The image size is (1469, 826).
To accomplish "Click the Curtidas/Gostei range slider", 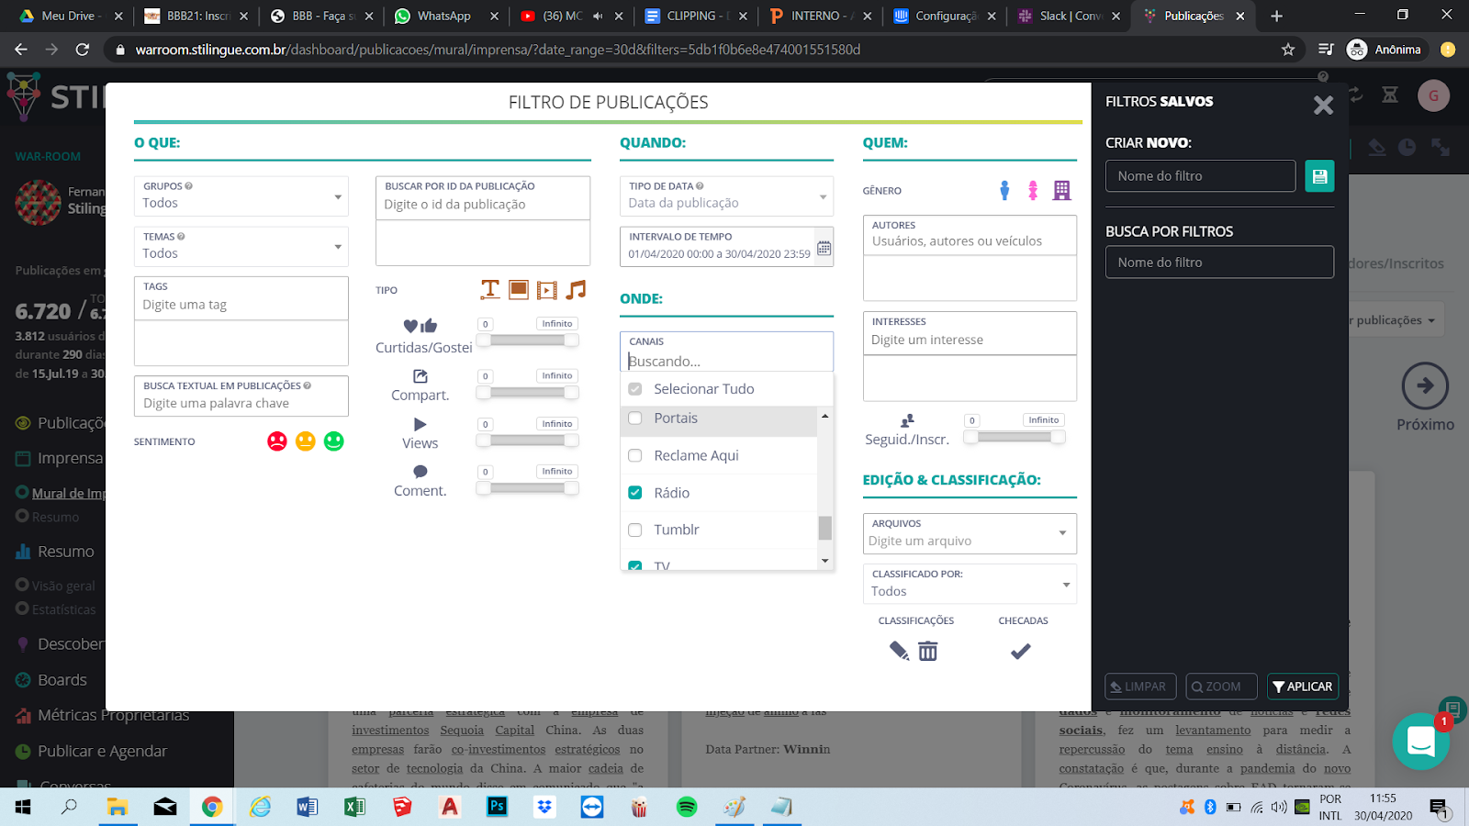I will tap(527, 340).
